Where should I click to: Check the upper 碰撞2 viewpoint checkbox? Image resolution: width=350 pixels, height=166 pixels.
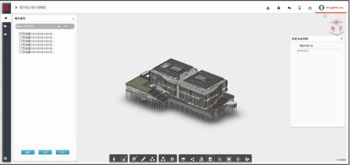pos(21,44)
